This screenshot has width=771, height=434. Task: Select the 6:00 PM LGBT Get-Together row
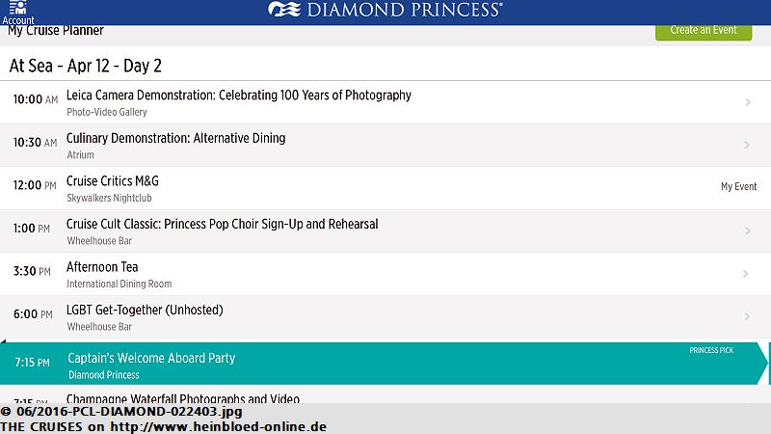(x=385, y=317)
